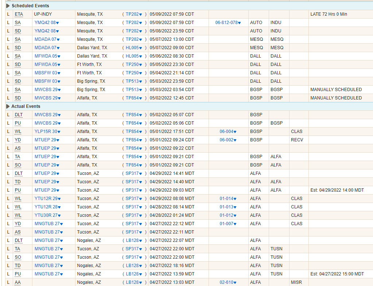The image size is (373, 286).
Task: Click the YTU30R 27 train link
Action: tap(46, 215)
